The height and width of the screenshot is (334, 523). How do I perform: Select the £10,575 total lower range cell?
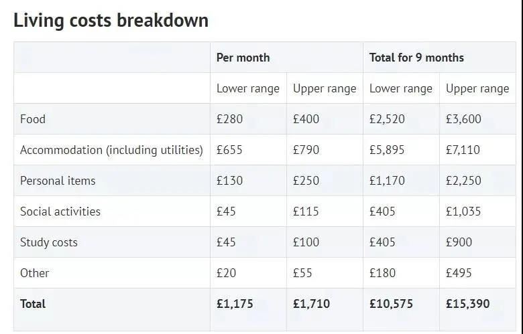pos(391,304)
